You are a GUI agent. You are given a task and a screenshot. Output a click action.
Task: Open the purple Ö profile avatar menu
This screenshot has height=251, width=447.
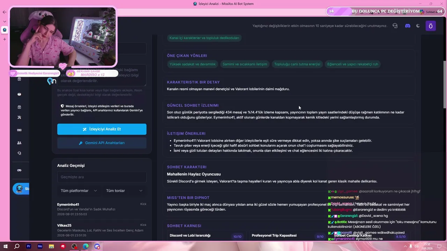click(431, 26)
